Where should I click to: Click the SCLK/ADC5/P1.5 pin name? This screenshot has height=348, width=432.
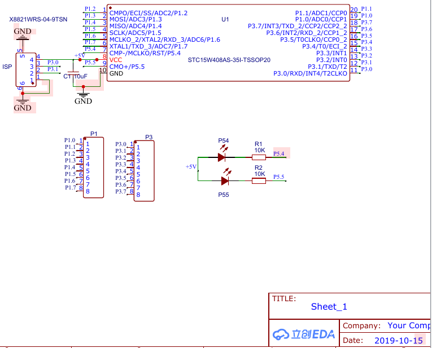point(136,33)
